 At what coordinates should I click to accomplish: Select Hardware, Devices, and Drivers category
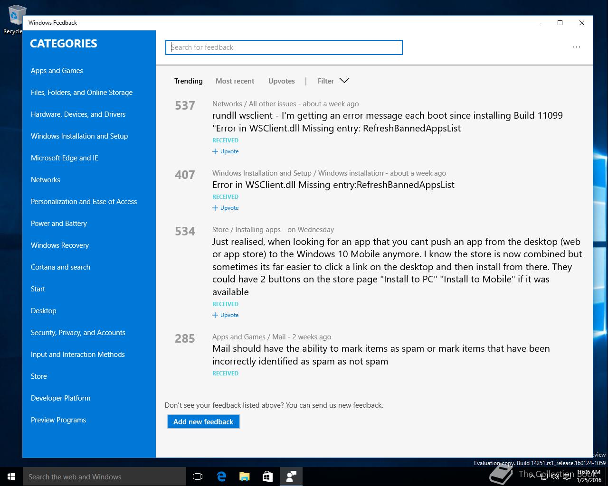[x=78, y=114]
